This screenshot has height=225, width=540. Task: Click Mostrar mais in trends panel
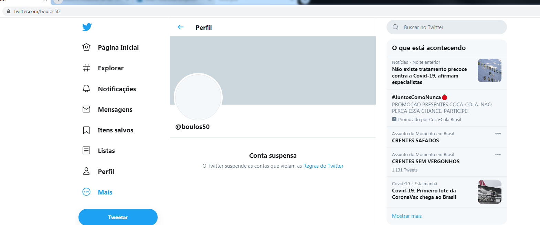coord(407,216)
